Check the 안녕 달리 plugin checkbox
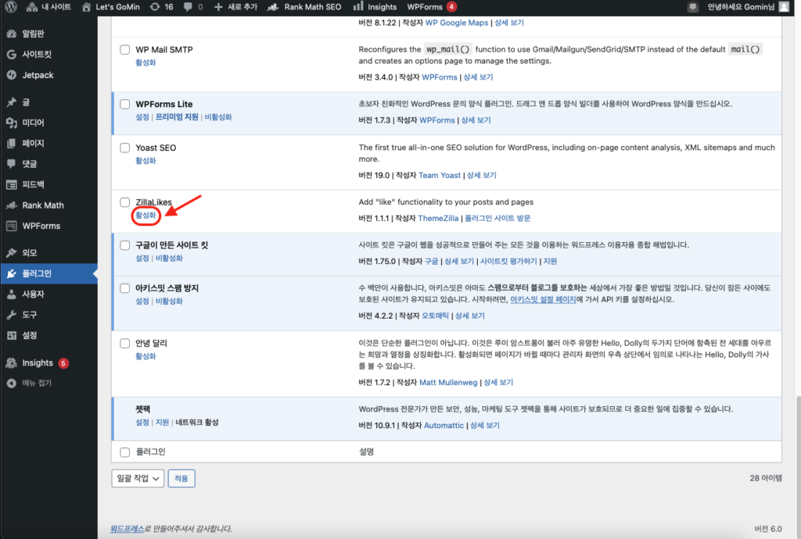Image resolution: width=801 pixels, height=539 pixels. pyautogui.click(x=124, y=343)
